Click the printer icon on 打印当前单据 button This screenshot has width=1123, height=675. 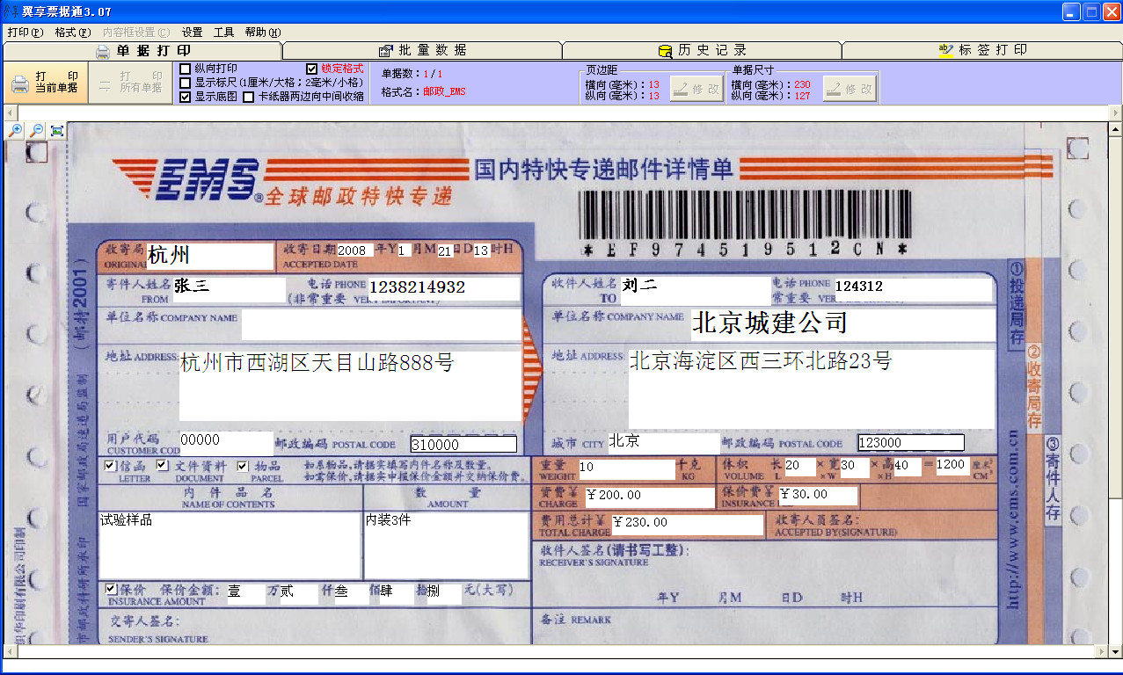pos(20,83)
